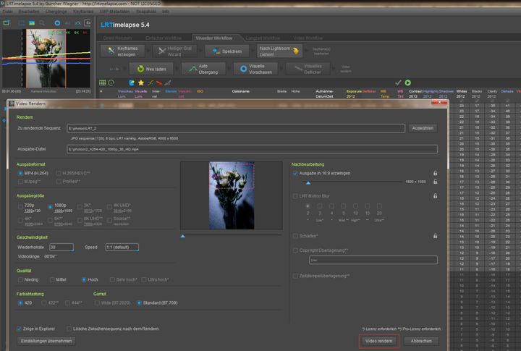Click the curve icon right of the star
This screenshot has height=351, width=521.
coord(151,83)
